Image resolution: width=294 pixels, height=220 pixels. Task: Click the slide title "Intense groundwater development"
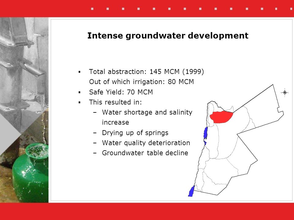click(x=168, y=35)
